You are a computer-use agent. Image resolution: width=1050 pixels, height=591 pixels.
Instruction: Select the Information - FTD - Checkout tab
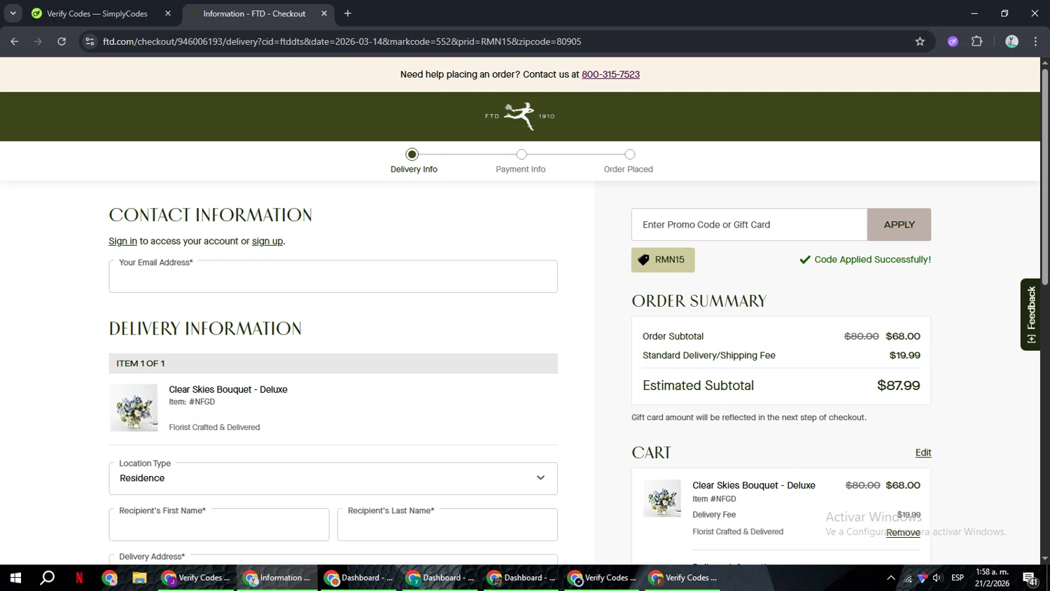click(255, 13)
